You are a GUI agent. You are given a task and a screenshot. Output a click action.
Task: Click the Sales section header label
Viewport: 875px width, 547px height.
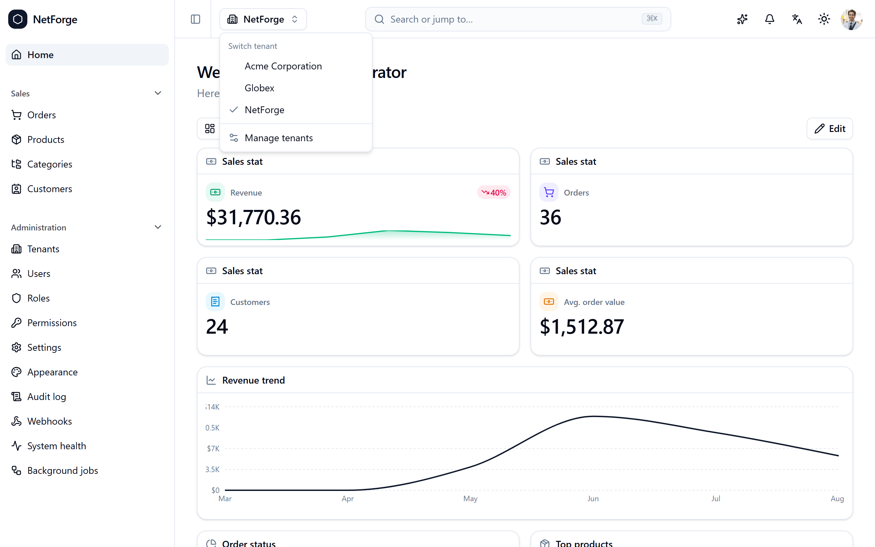[x=20, y=93]
